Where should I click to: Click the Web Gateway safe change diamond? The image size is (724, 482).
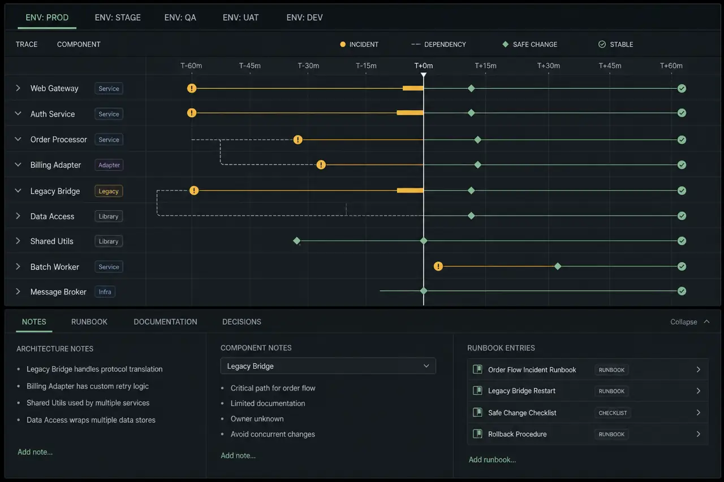pyautogui.click(x=471, y=88)
